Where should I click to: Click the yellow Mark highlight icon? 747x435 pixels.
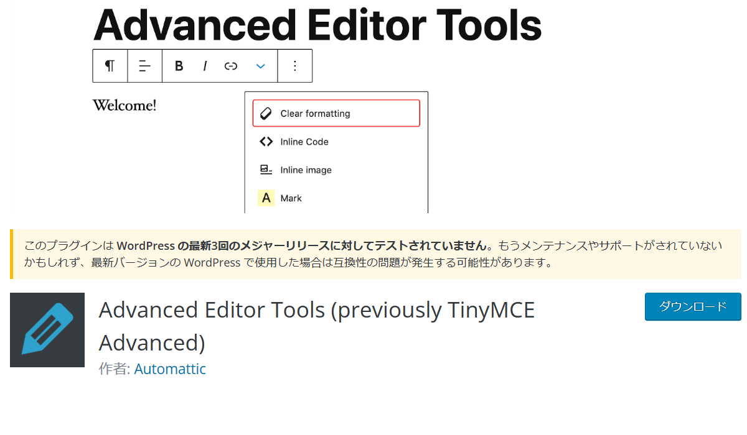[266, 198]
